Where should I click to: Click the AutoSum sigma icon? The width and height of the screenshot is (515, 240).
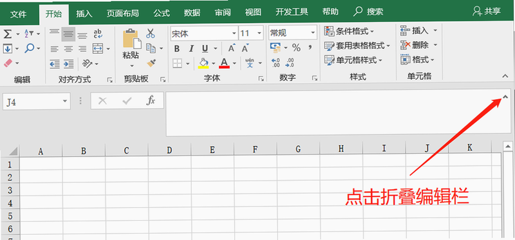click(x=8, y=33)
